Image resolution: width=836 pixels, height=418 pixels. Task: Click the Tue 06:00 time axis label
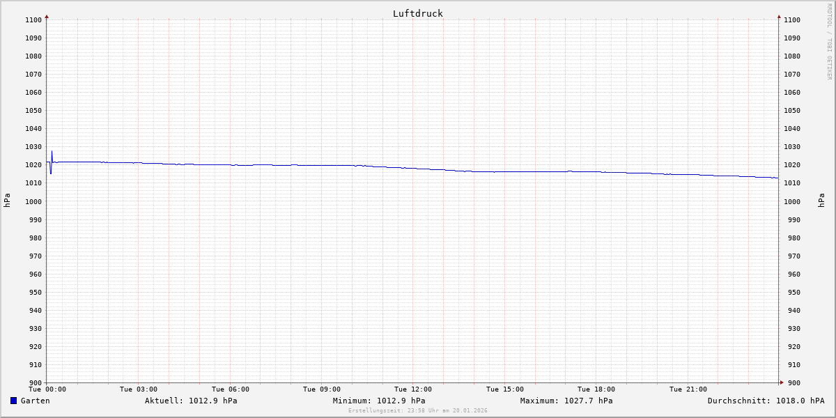(230, 389)
